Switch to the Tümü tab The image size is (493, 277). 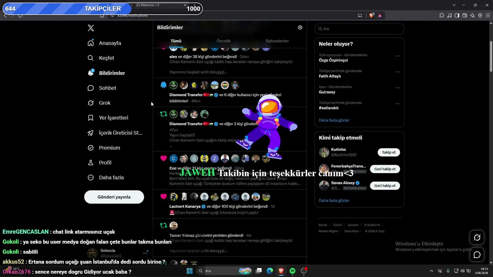(176, 41)
